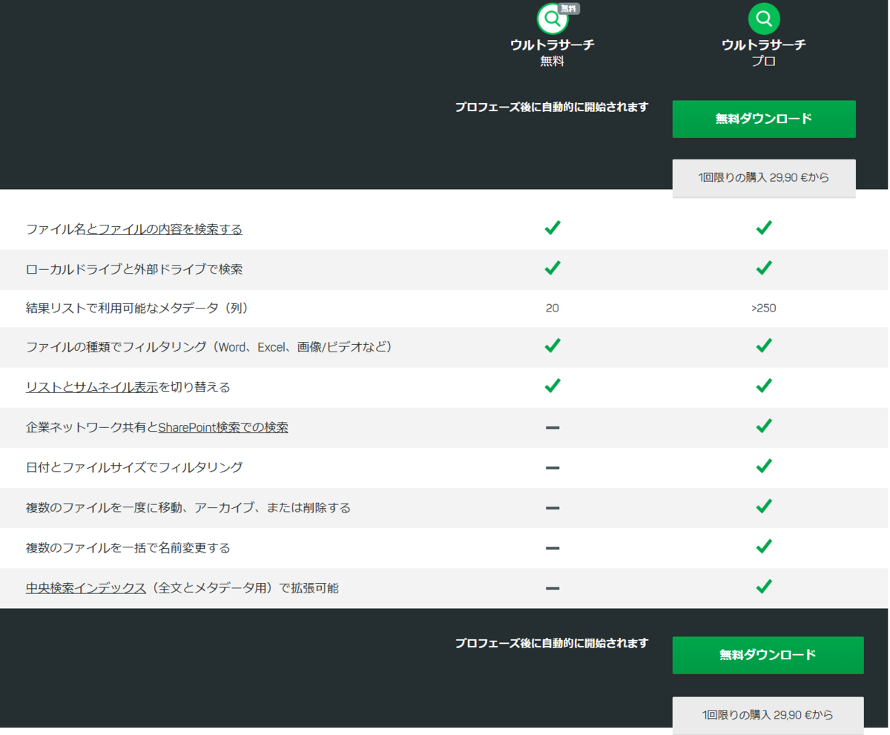Click the Pro metadata value >250

764,308
